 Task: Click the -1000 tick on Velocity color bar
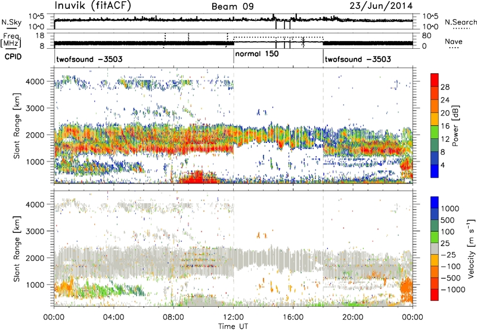click(x=453, y=289)
